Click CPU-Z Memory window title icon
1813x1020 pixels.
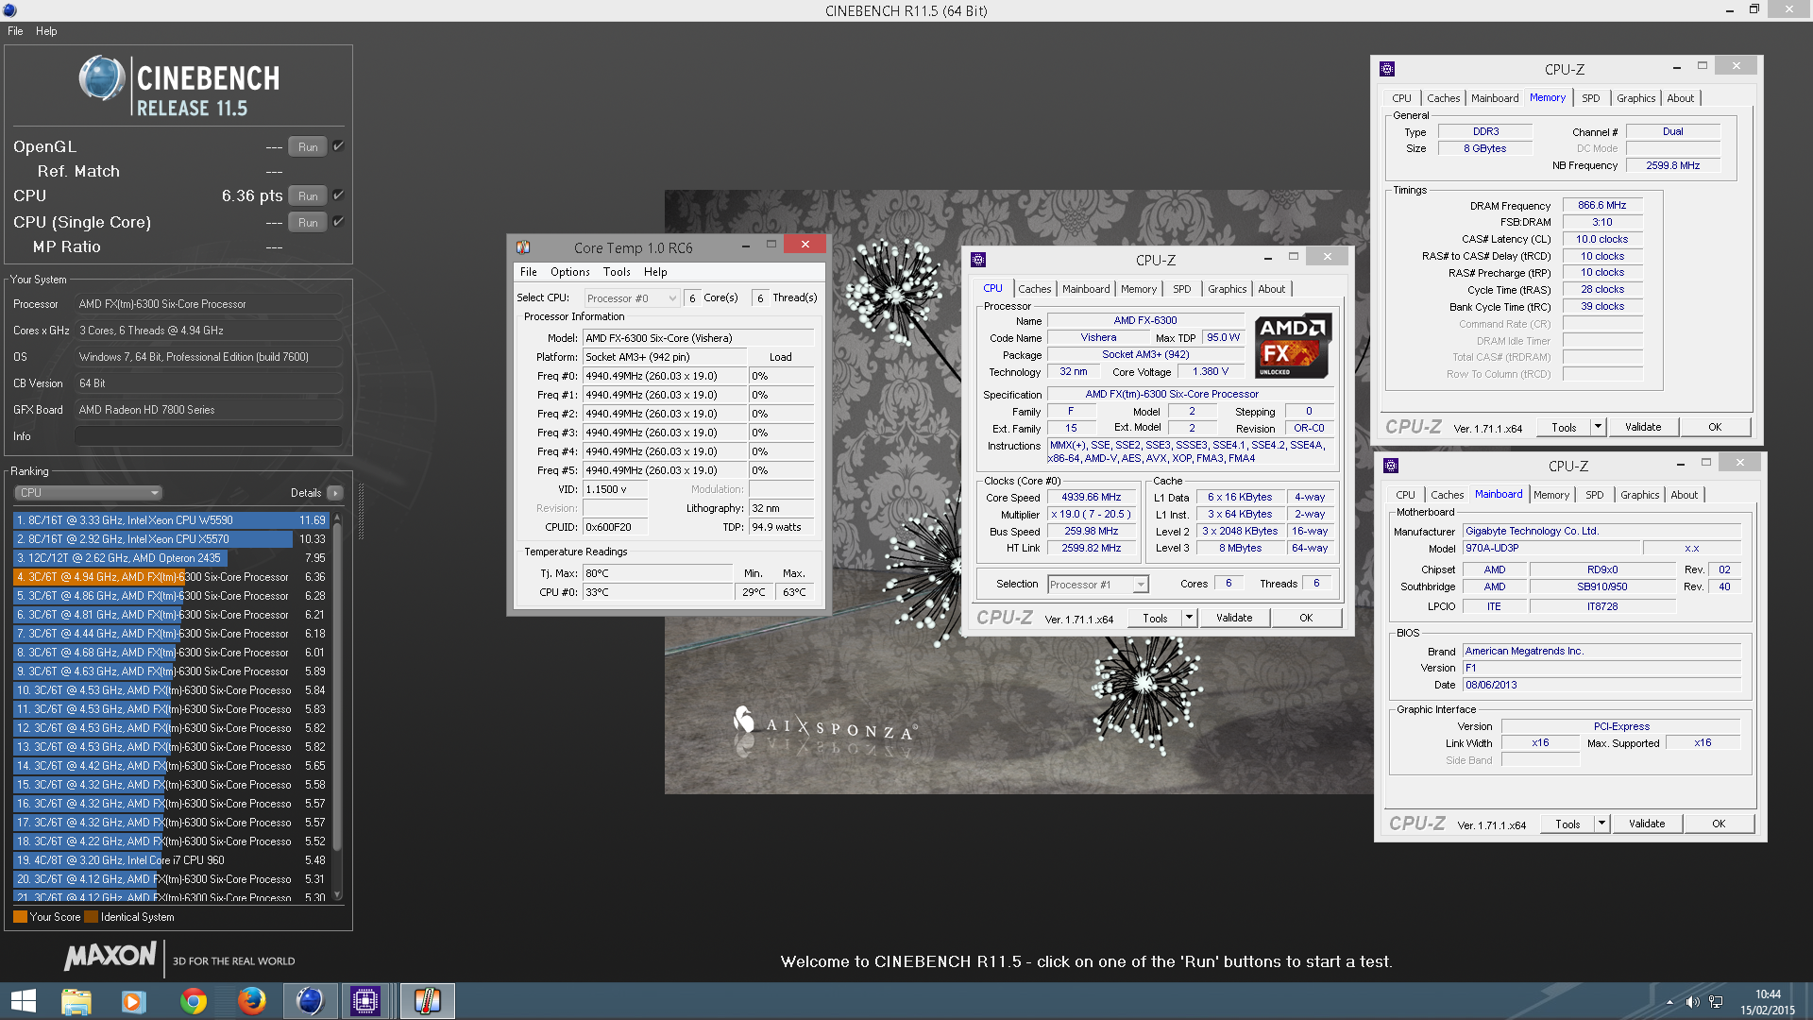[x=1387, y=69]
